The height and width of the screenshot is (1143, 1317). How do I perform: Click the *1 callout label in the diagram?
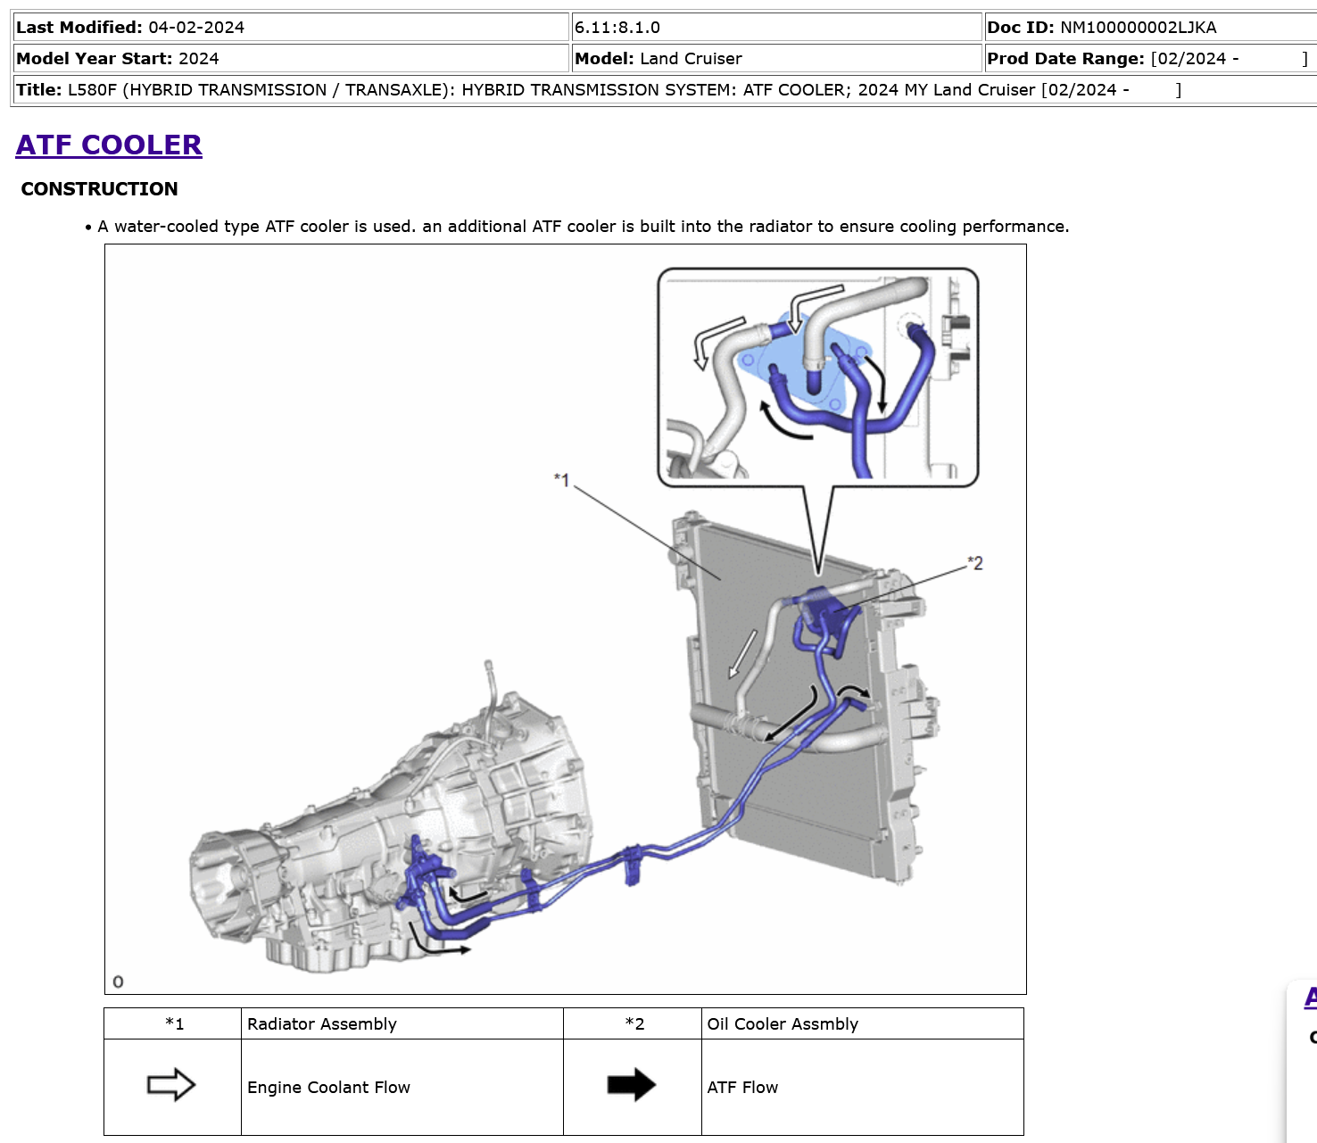click(x=561, y=480)
